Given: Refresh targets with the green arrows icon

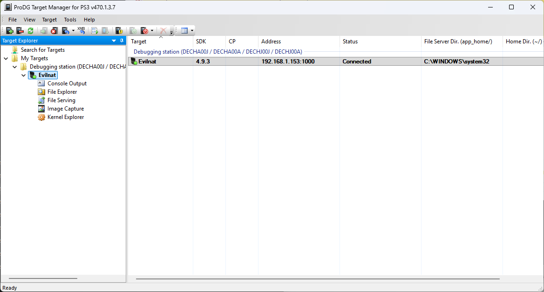Looking at the screenshot, I should [x=31, y=31].
